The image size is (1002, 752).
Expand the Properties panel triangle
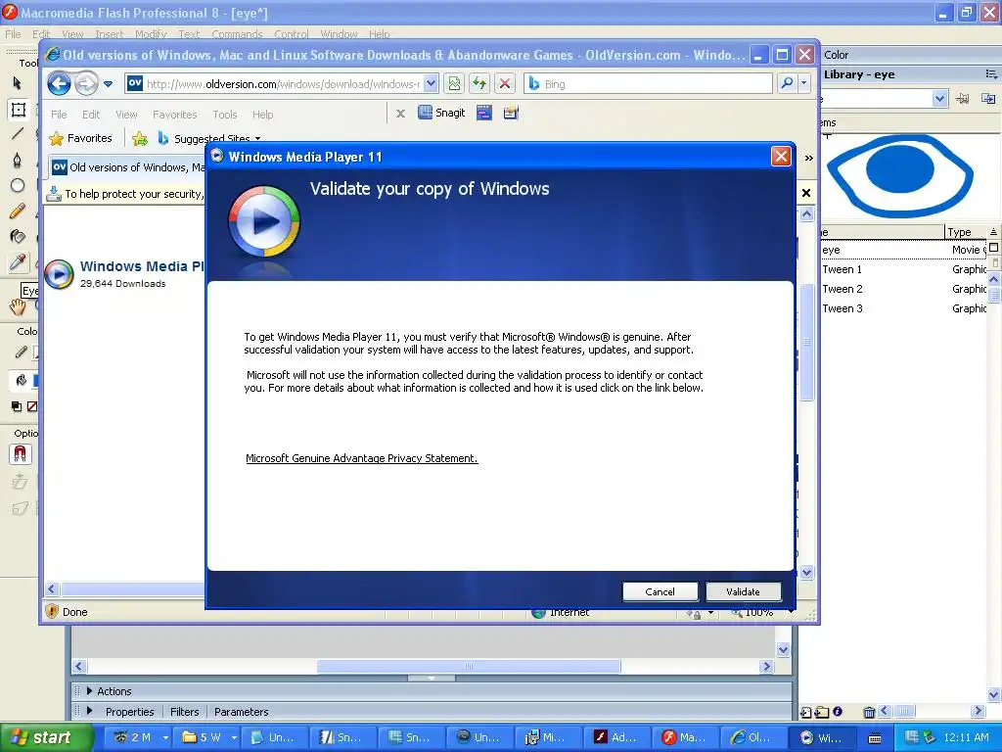89,711
